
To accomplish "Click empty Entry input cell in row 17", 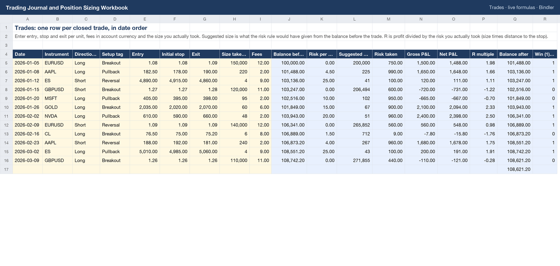I will tap(145, 169).
